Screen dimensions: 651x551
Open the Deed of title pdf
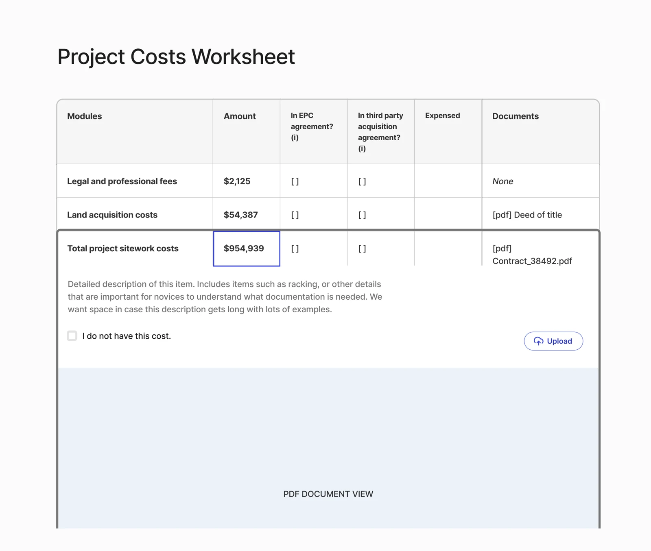(x=527, y=215)
